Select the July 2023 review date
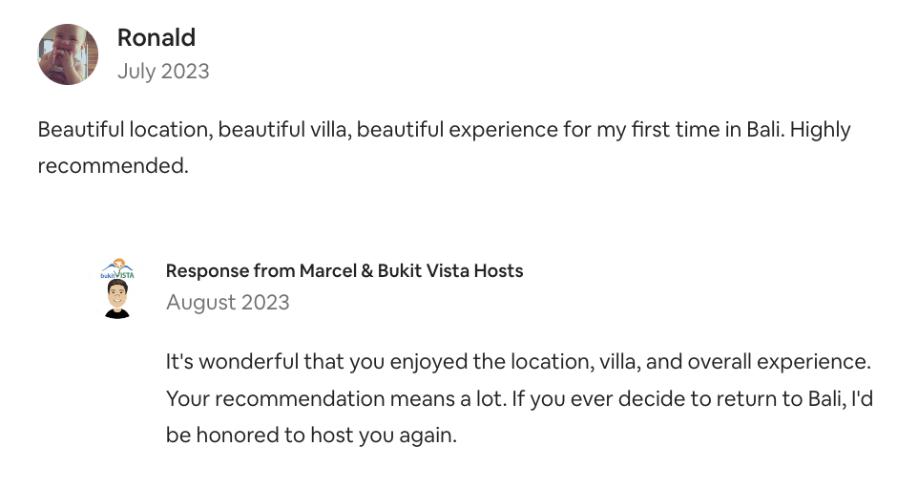 pyautogui.click(x=163, y=71)
